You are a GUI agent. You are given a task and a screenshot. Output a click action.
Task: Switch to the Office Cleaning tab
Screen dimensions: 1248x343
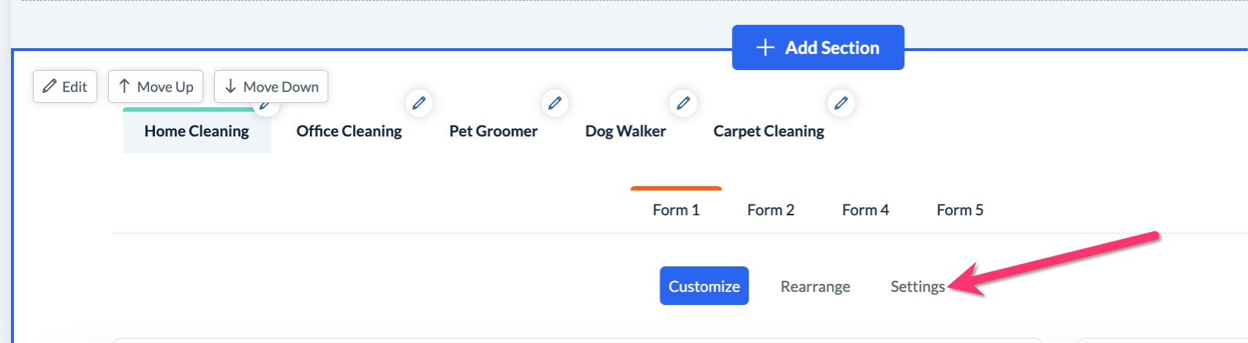point(349,131)
